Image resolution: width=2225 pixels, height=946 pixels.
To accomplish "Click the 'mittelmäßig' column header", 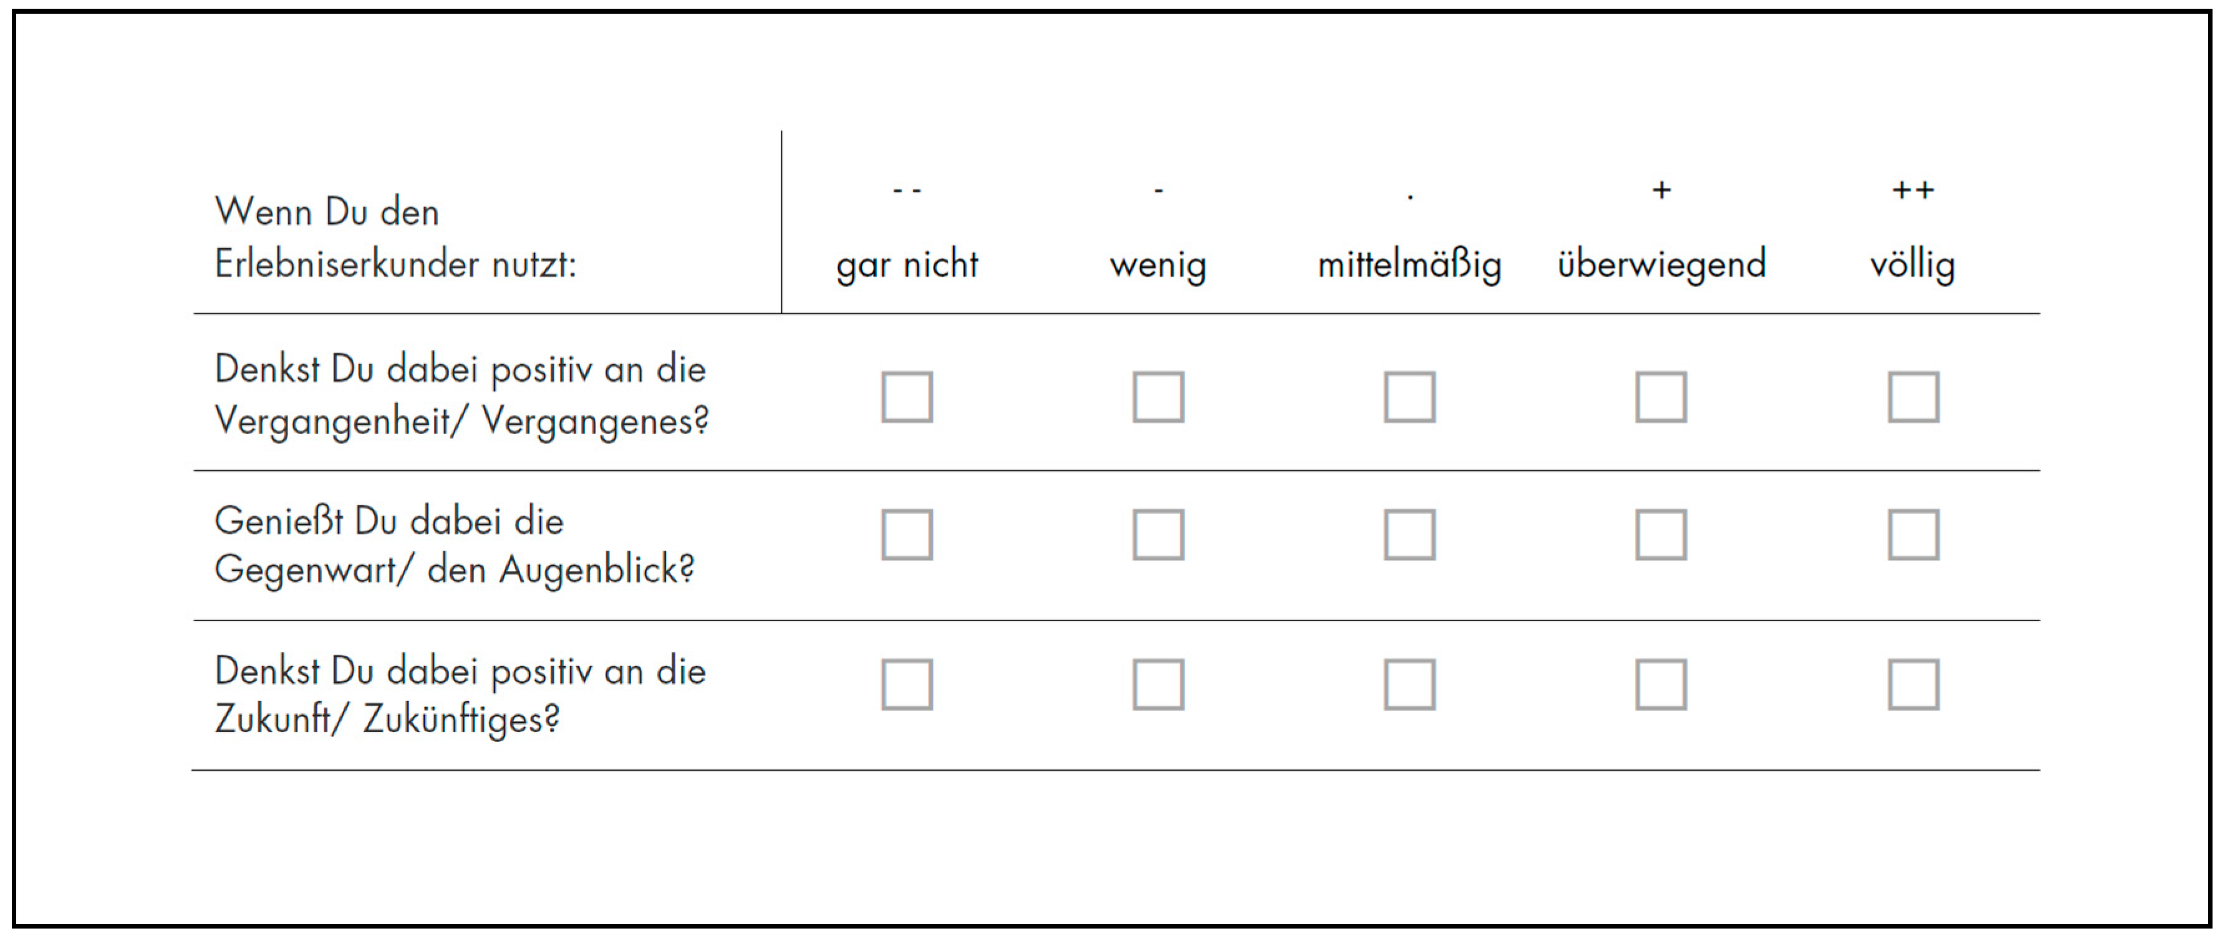I will point(1409,264).
